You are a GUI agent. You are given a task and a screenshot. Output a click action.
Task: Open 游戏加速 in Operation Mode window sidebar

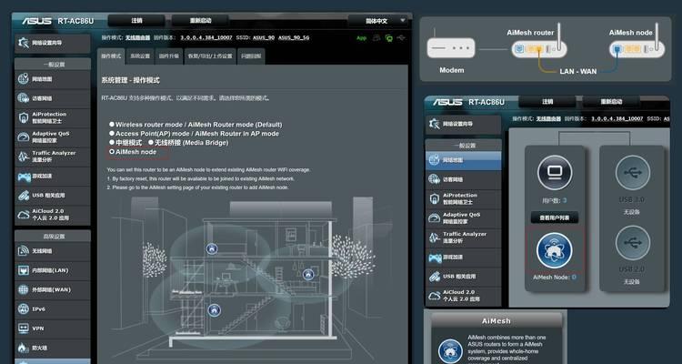point(52,176)
